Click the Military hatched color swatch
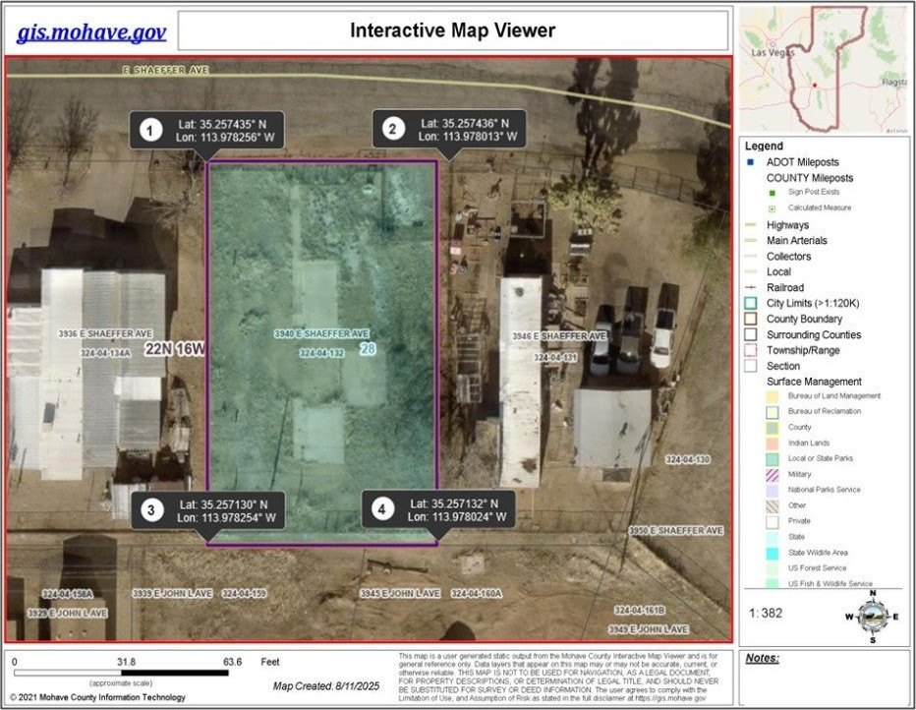Screen dimensions: 916x710 [x=773, y=474]
